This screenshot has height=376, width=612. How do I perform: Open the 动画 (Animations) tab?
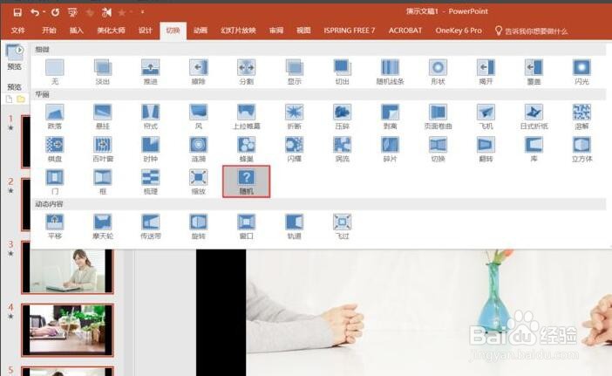coord(201,31)
